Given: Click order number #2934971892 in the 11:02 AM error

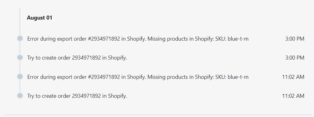Looking at the screenshot, I should 104,77.
